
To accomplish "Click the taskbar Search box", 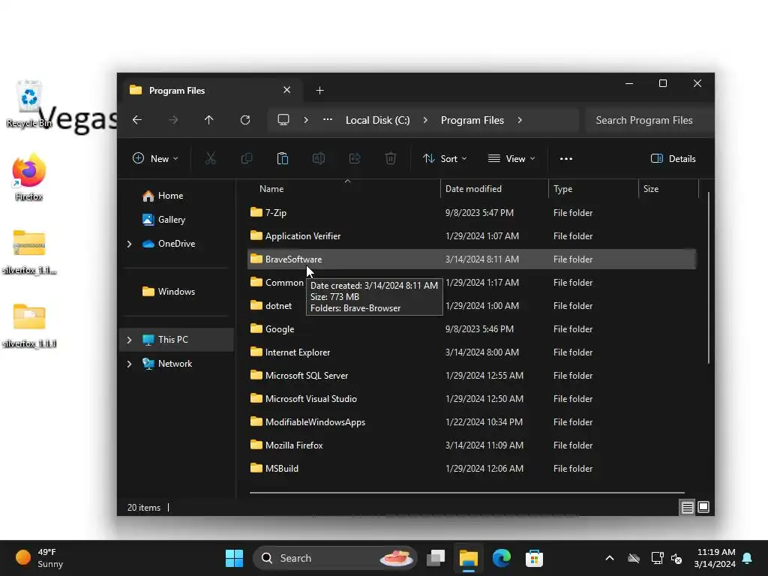I will point(335,558).
